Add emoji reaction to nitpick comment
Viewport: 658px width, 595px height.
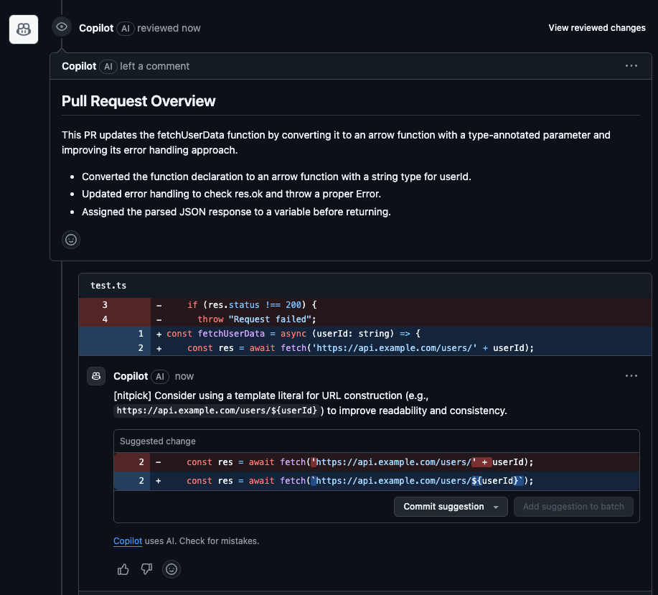(x=171, y=569)
